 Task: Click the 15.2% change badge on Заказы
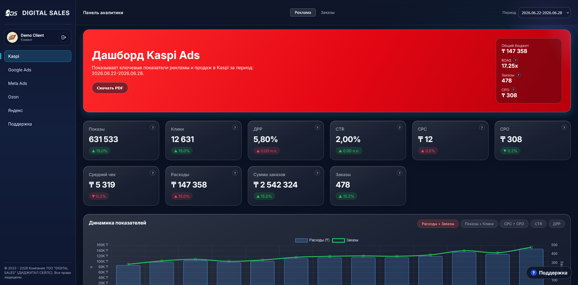tap(346, 196)
